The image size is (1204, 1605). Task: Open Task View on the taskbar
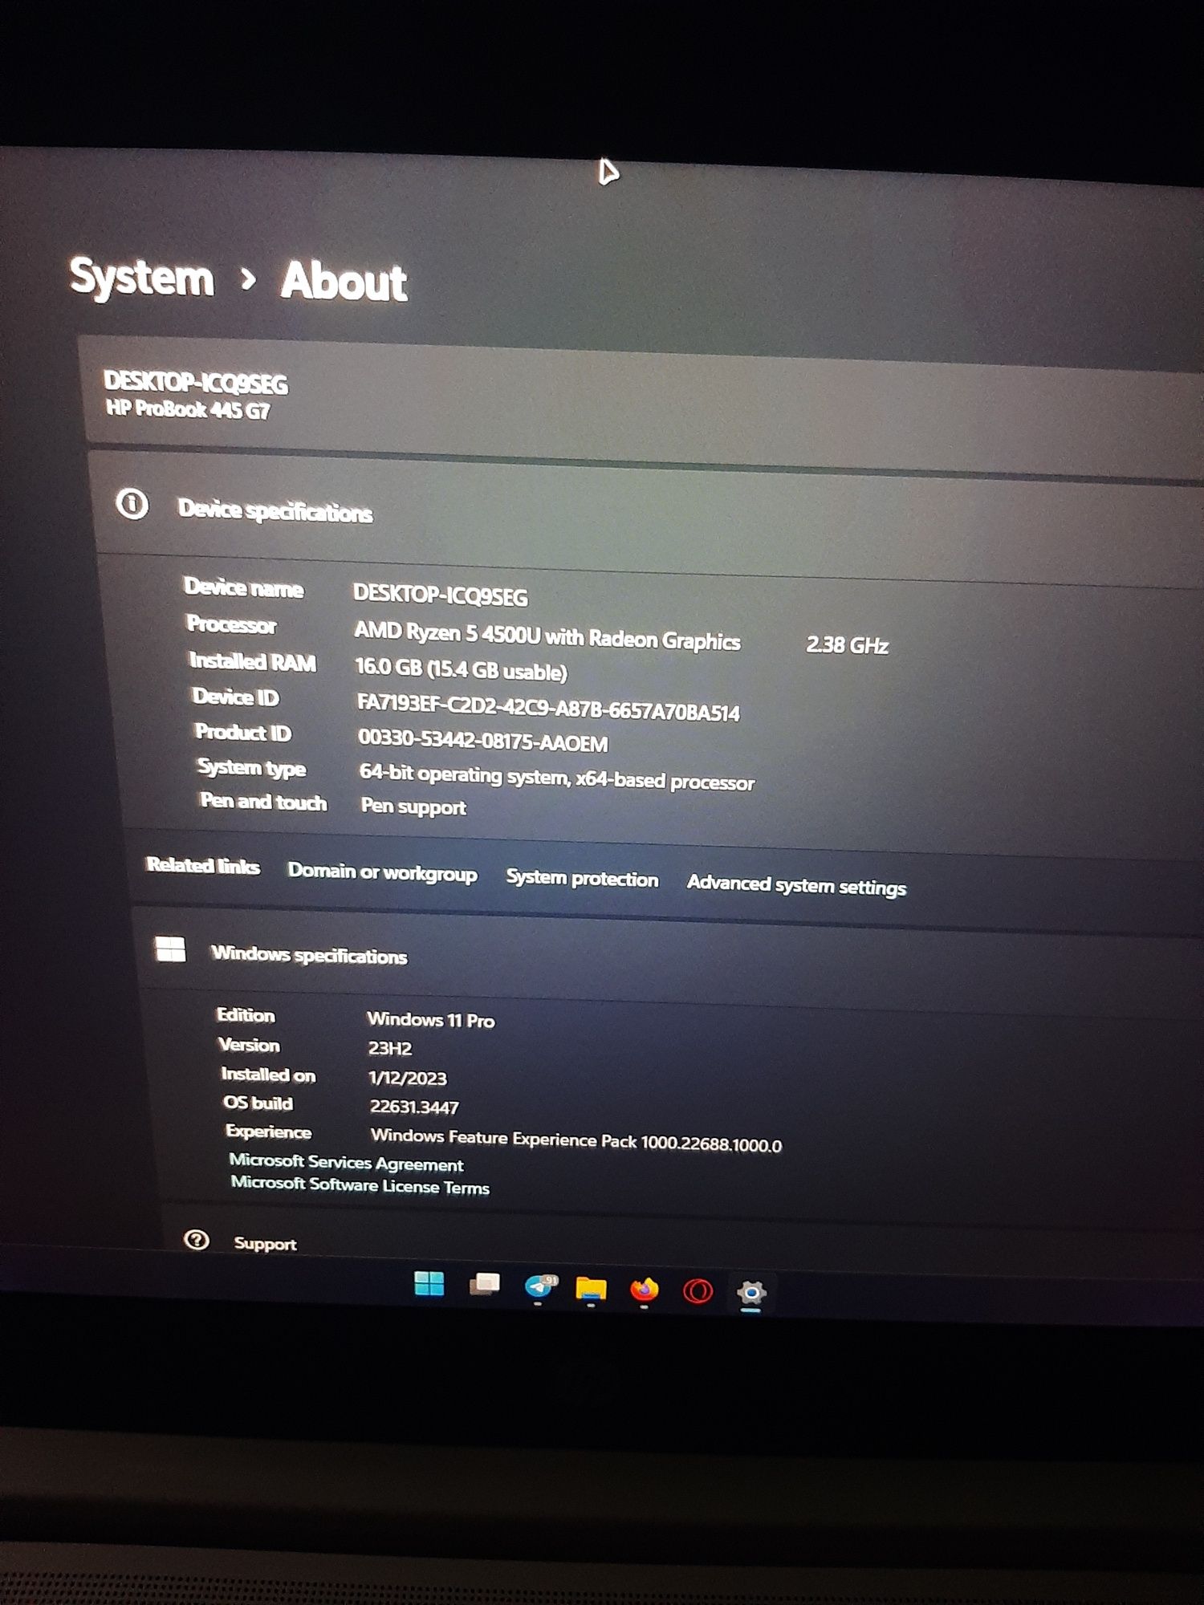[x=484, y=1285]
